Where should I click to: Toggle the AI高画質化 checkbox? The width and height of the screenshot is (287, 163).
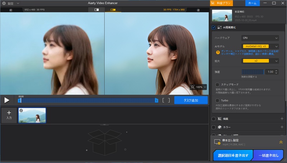(x=213, y=28)
